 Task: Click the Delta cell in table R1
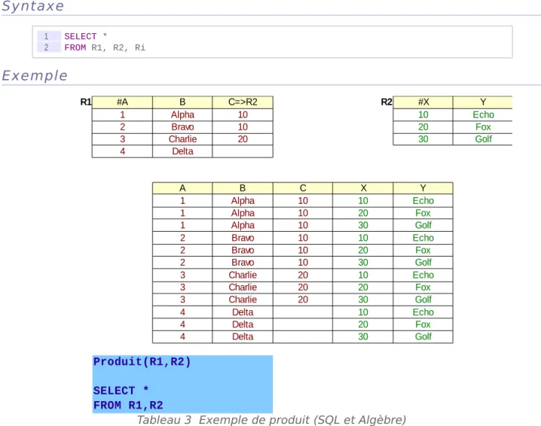pos(182,151)
